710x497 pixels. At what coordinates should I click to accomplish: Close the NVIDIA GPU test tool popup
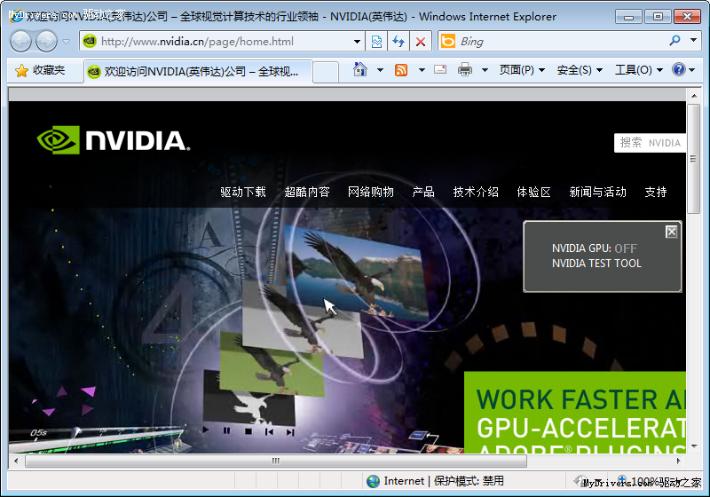point(671,232)
